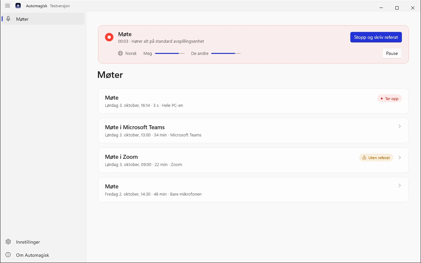421x263 pixels.
Task: Click the Møter page heading
Action: [110, 75]
